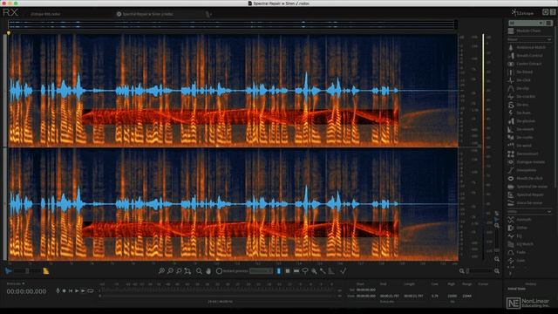Select Initial State in the History list
The image size is (558, 314).
coord(517,289)
